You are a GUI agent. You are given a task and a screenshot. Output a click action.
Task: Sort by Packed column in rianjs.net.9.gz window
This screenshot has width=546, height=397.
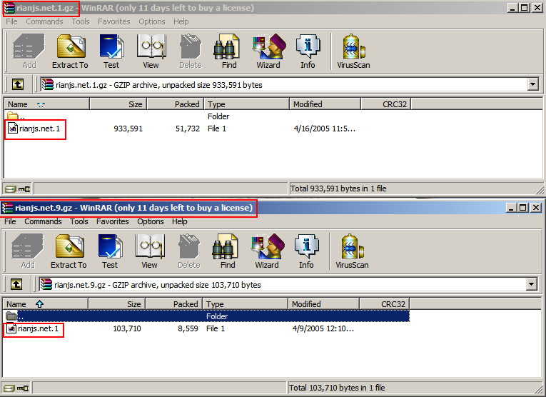174,304
